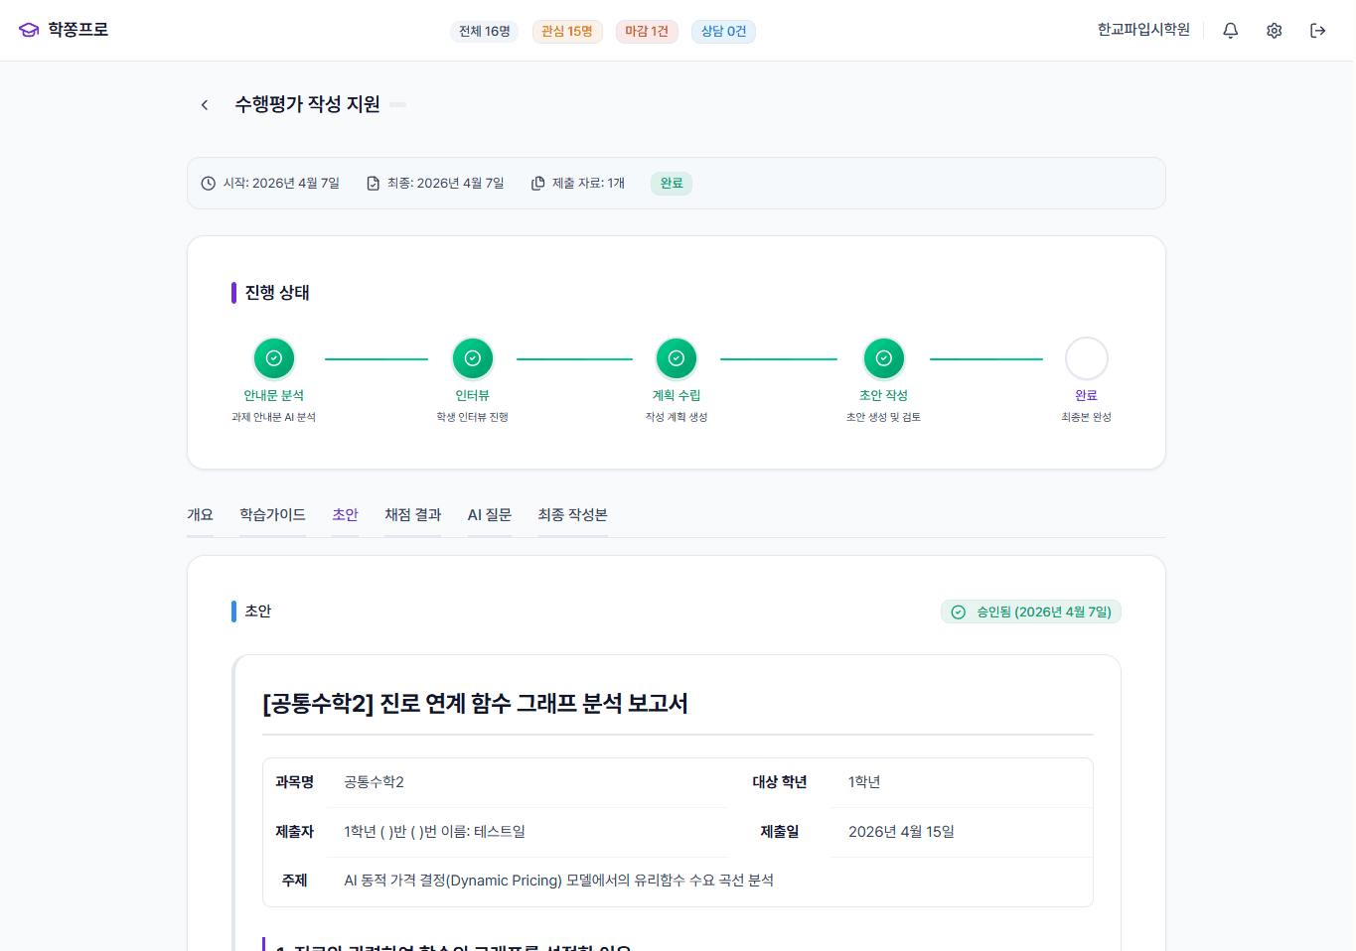The image size is (1356, 951).
Task: Select the 계획 수립 step circle
Action: click(677, 358)
